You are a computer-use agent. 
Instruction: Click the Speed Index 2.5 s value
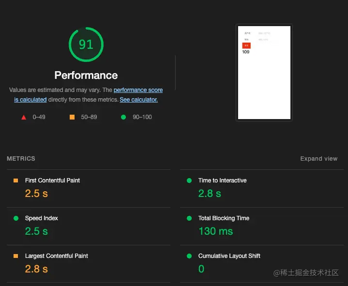pos(36,231)
